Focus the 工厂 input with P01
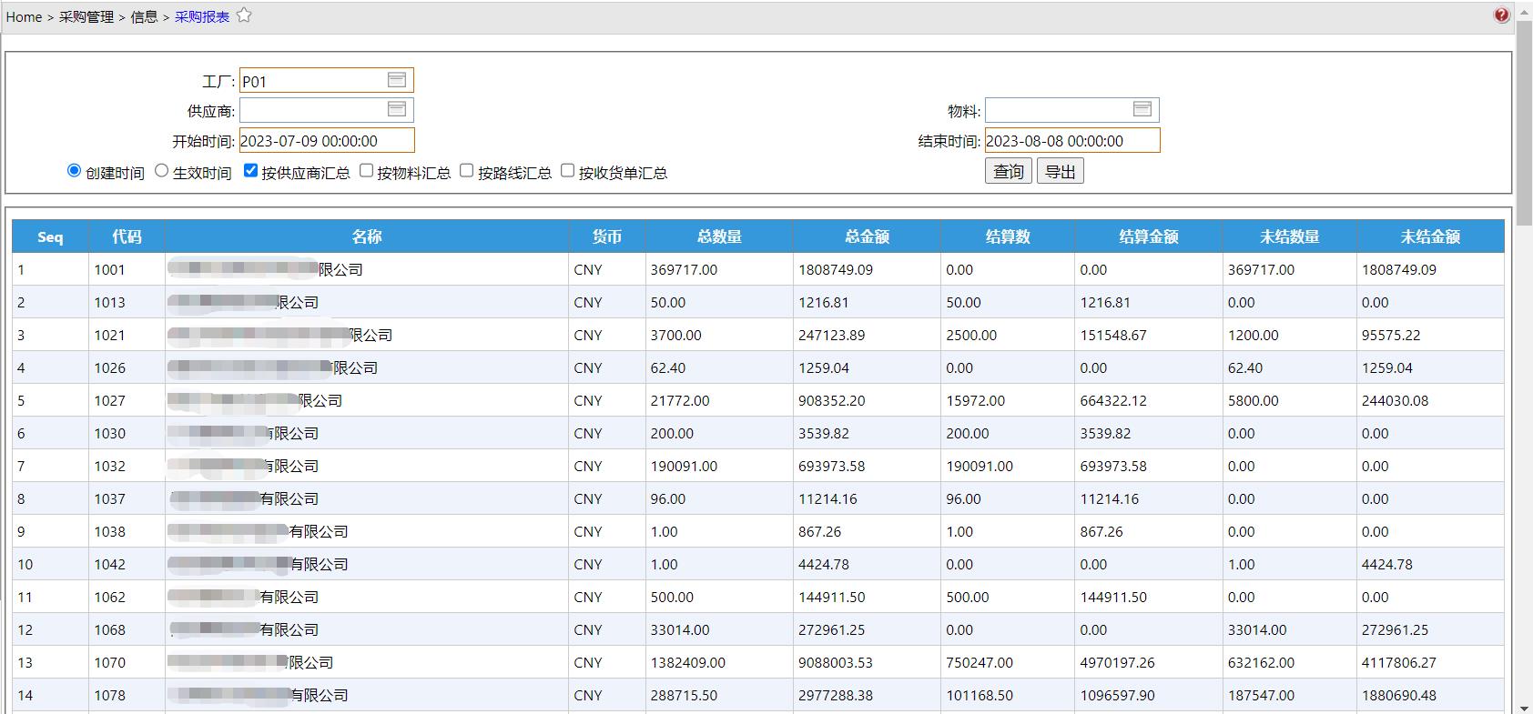Screen dimensions: 1533x714 pyautogui.click(x=326, y=81)
